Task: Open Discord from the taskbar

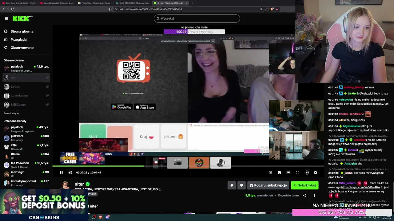Action: (107, 217)
